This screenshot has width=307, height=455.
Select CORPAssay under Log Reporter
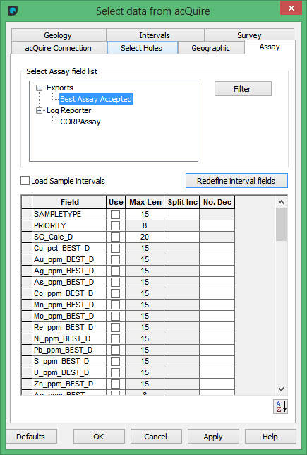[x=80, y=122]
